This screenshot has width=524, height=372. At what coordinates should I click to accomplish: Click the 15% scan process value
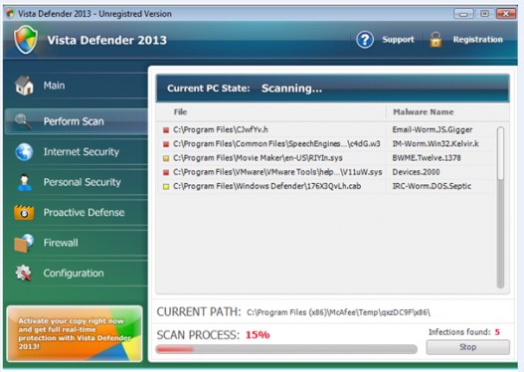coord(258,334)
